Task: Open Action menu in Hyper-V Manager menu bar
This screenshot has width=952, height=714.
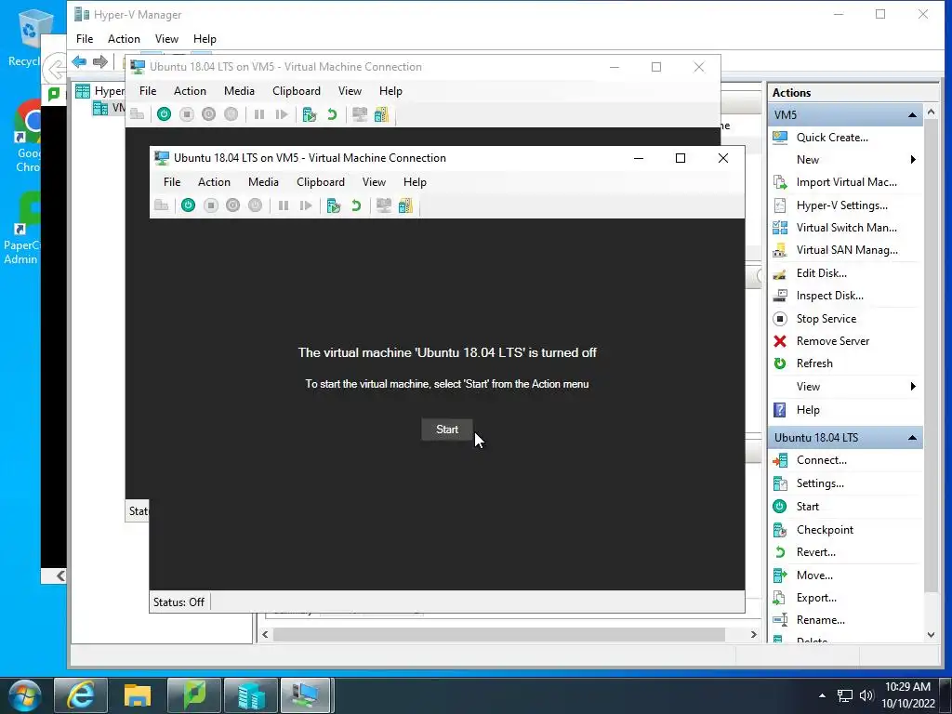Action: coord(124,39)
